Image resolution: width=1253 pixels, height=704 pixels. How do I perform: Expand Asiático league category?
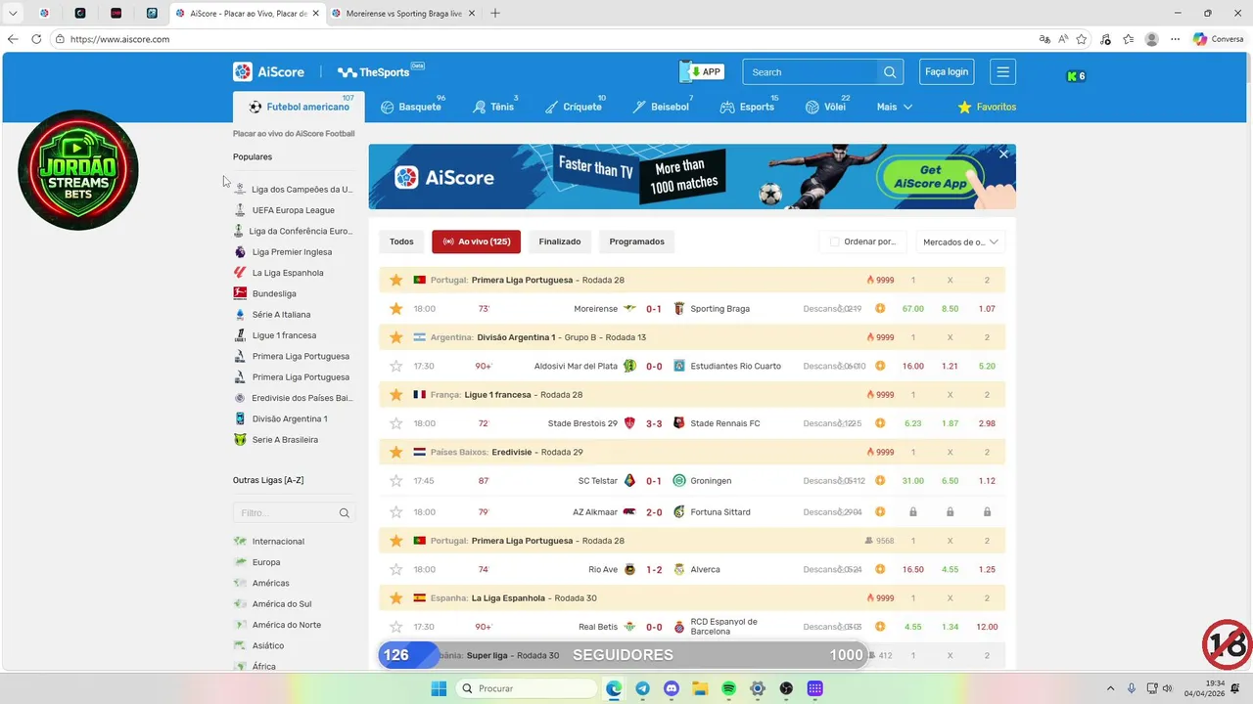(259, 646)
